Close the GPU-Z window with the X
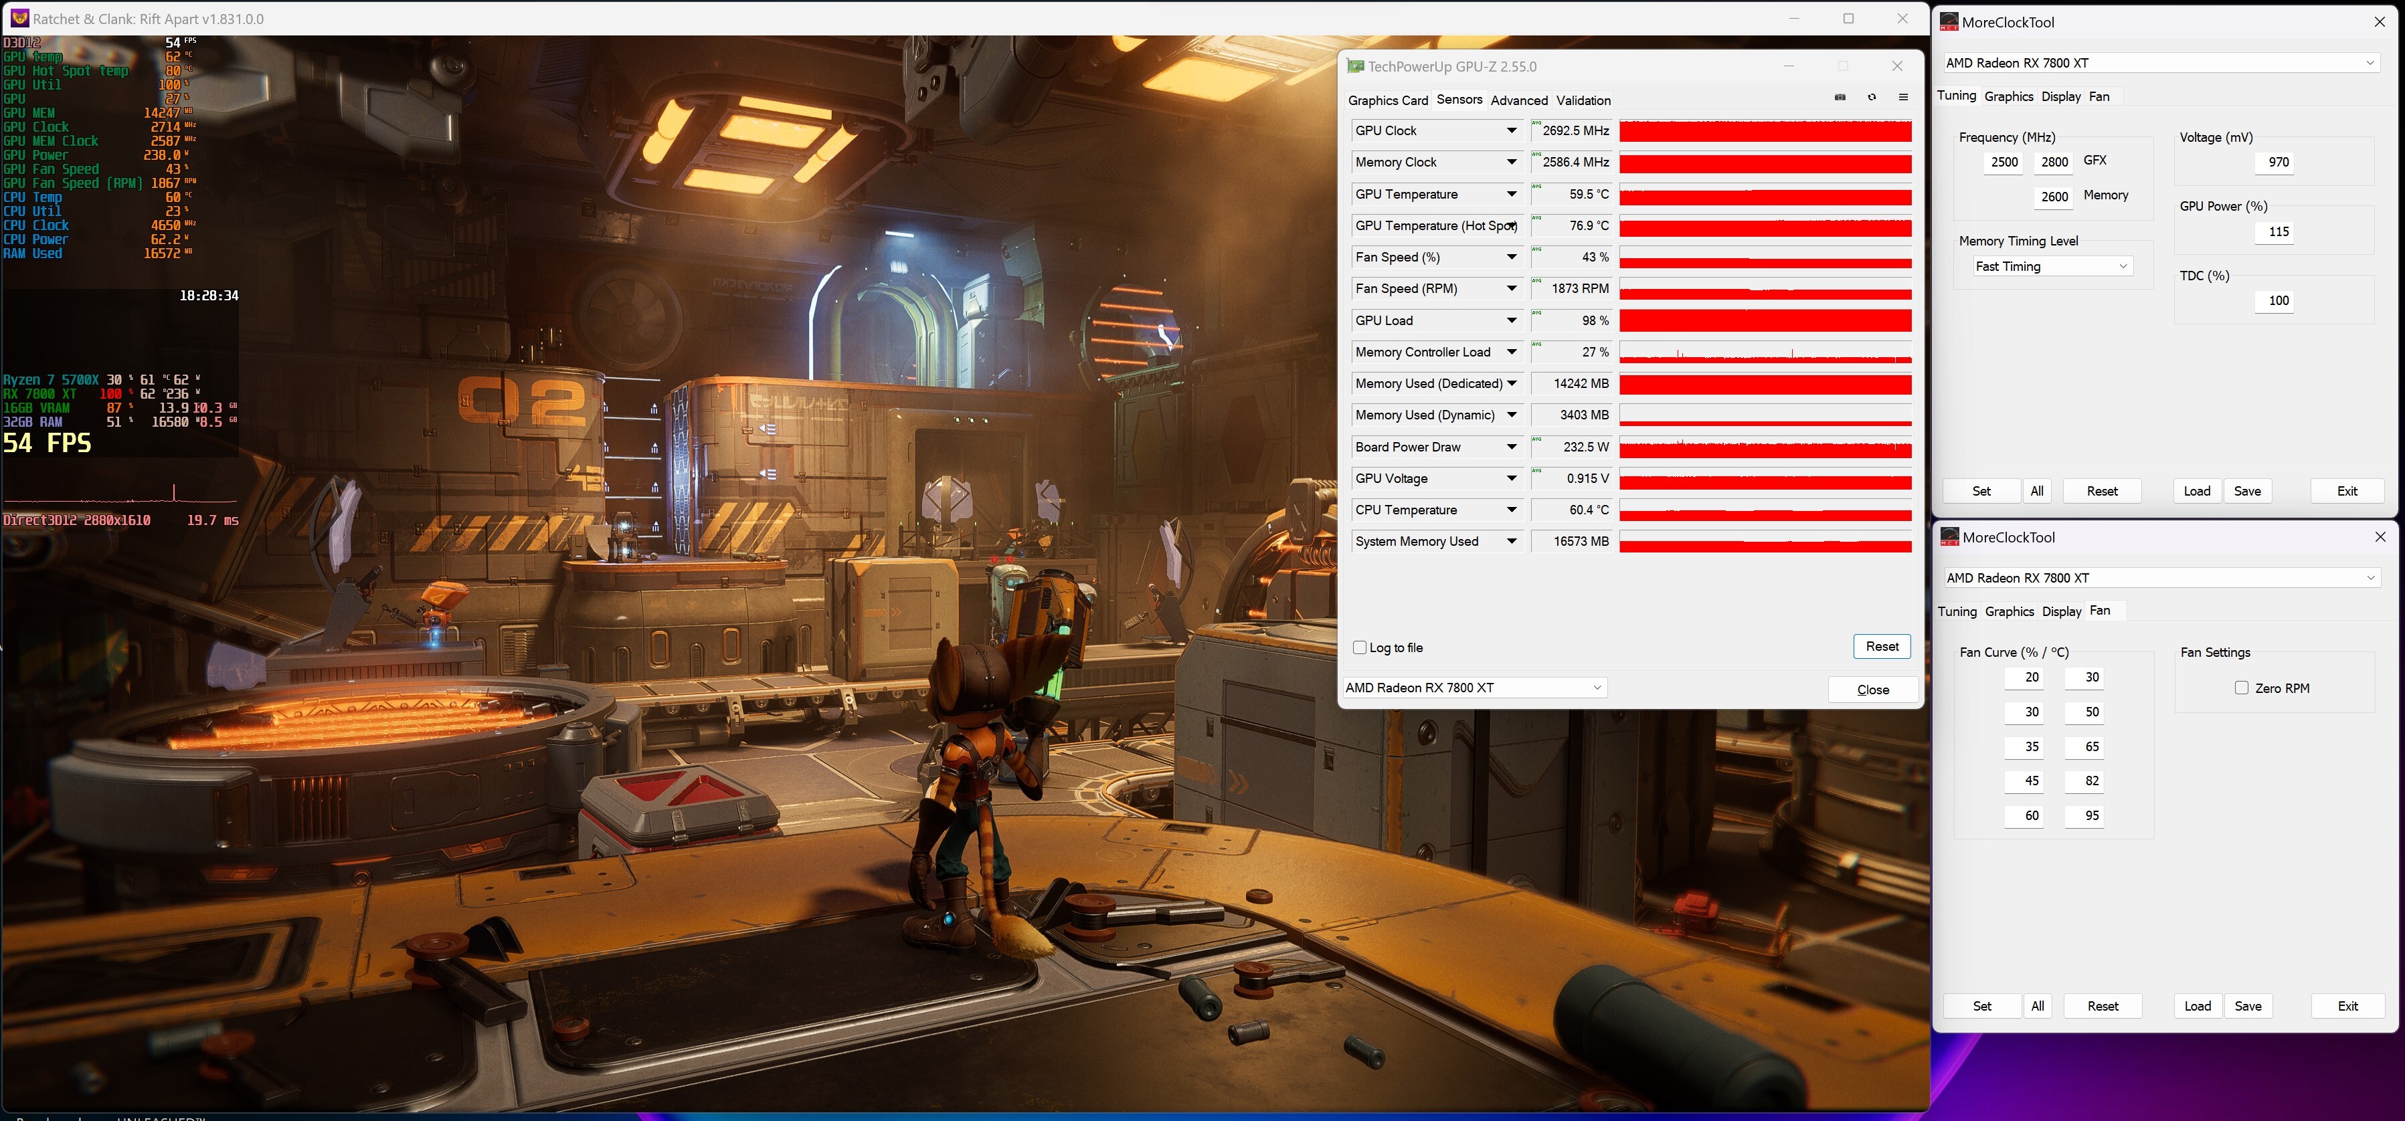This screenshot has width=2405, height=1121. point(1897,66)
